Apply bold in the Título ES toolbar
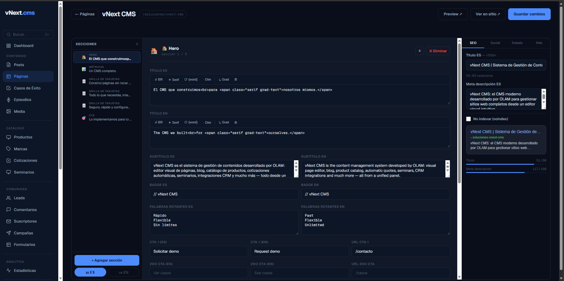Screen dimensions: 564x281 click(236, 80)
